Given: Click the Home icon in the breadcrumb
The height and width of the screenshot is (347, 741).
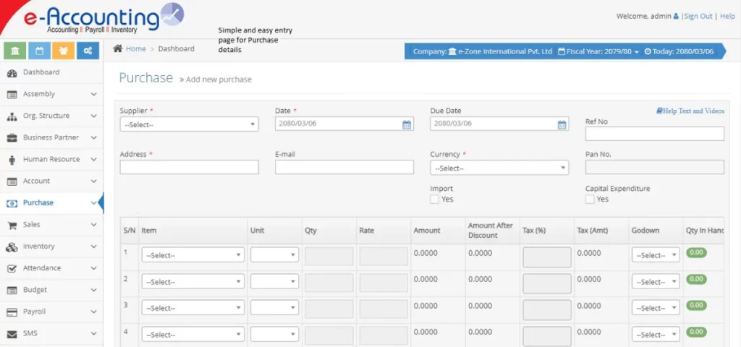Looking at the screenshot, I should [117, 49].
